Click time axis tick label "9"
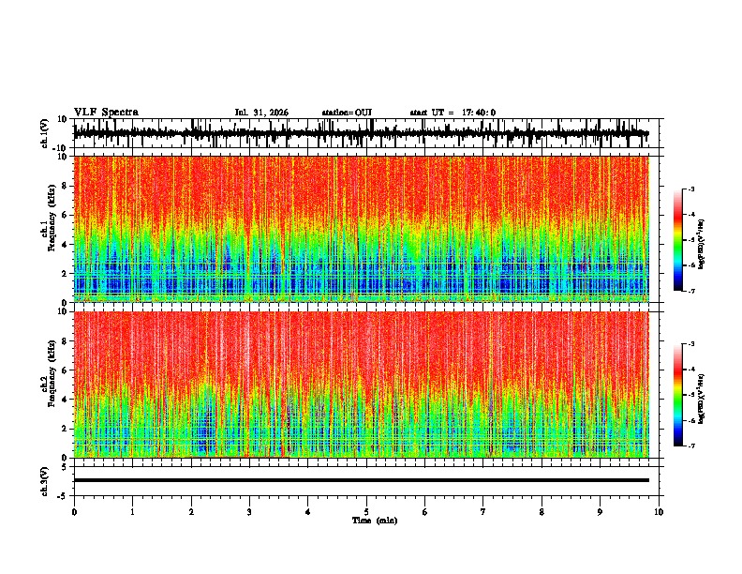742x574 pixels. point(600,512)
